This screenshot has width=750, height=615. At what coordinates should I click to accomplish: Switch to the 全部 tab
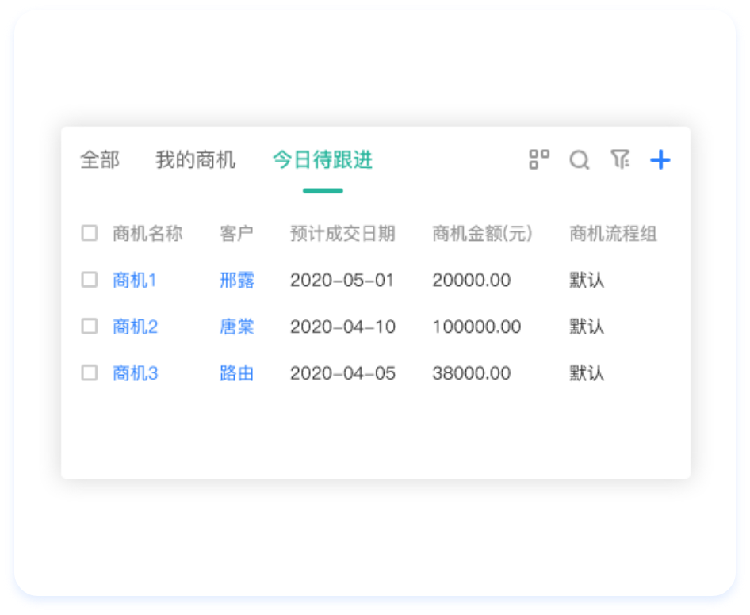100,160
